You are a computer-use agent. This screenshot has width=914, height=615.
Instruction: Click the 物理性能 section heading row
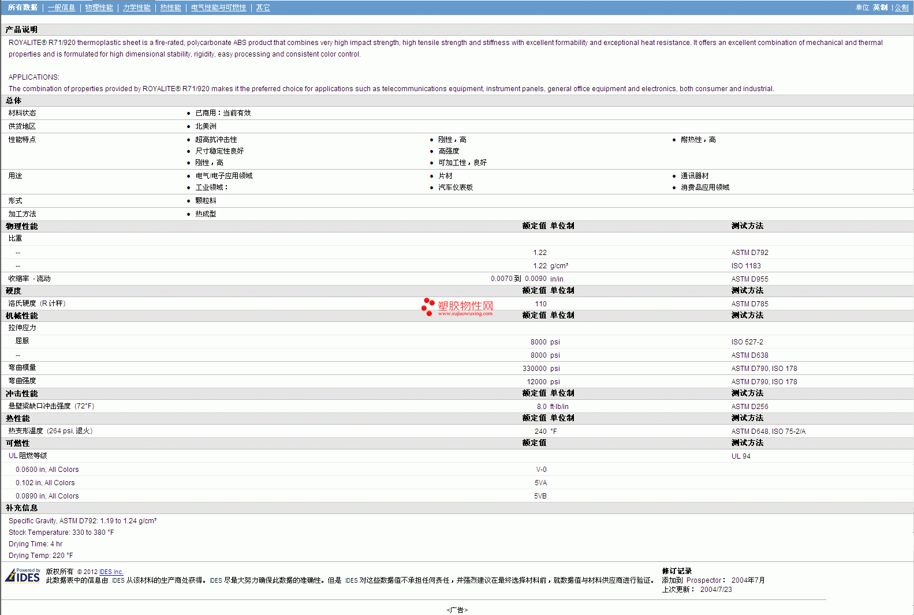(x=21, y=226)
